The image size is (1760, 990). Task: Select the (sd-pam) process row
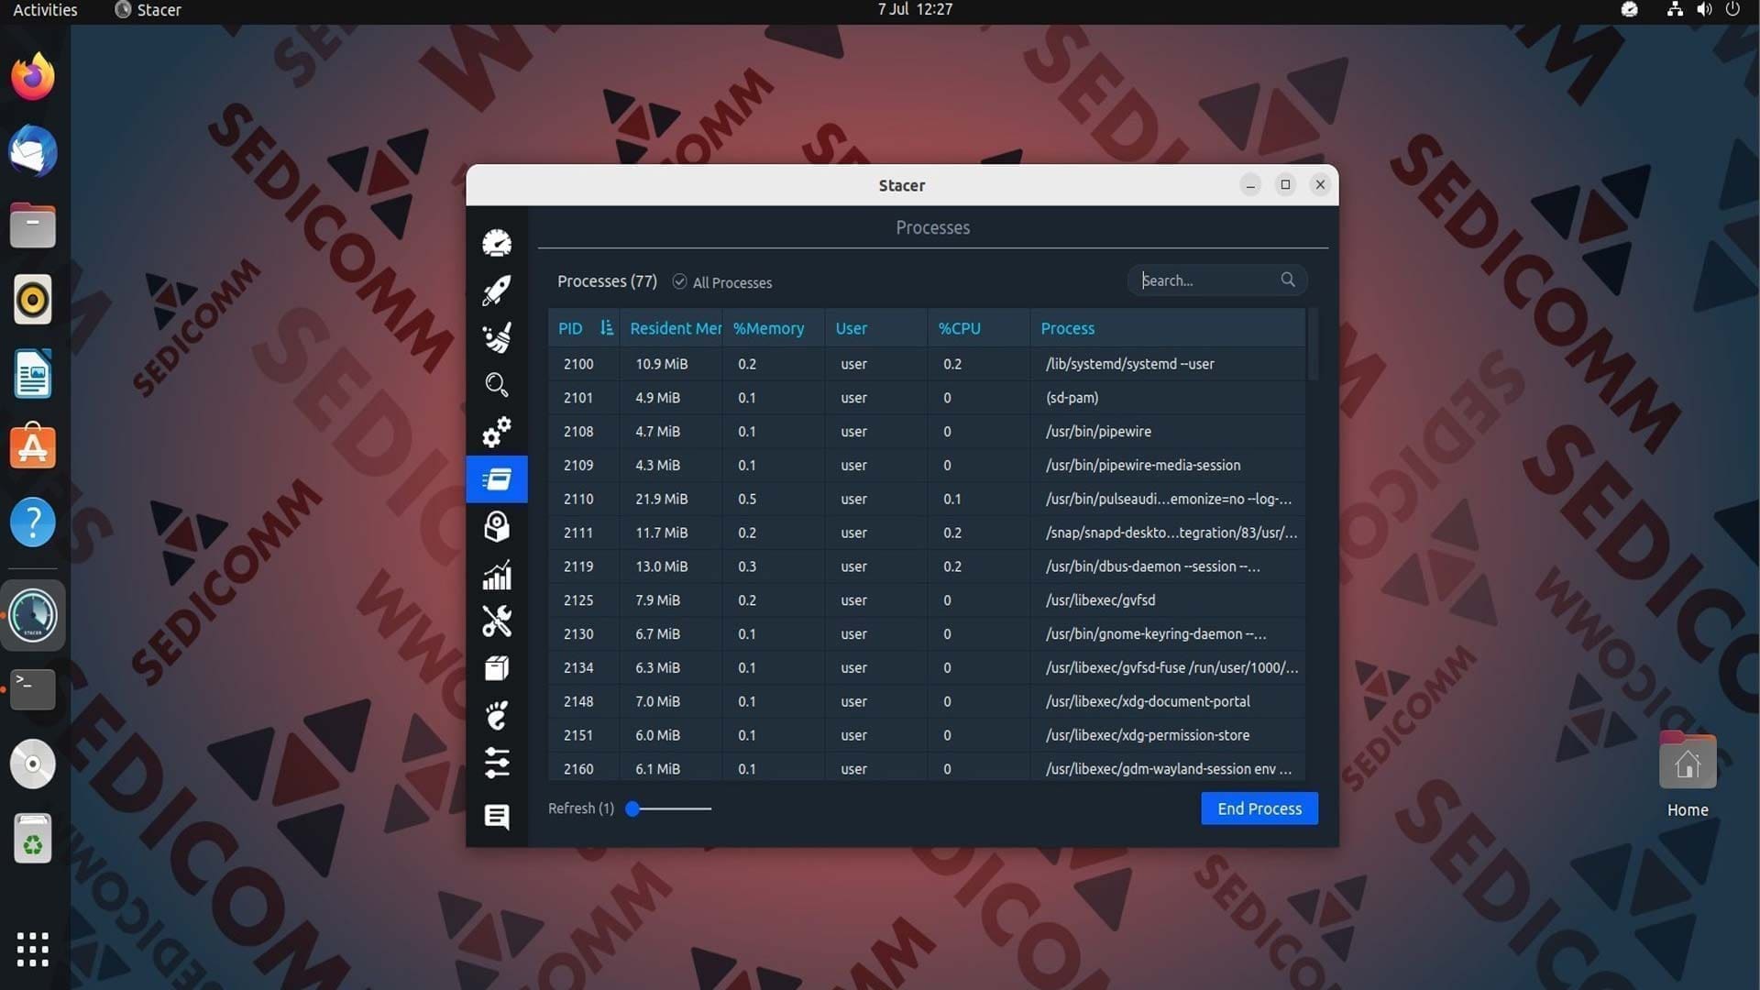[x=927, y=398]
